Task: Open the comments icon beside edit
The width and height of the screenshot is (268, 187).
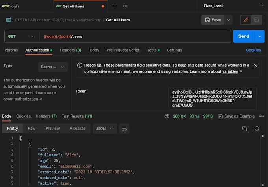Action: (x=256, y=20)
